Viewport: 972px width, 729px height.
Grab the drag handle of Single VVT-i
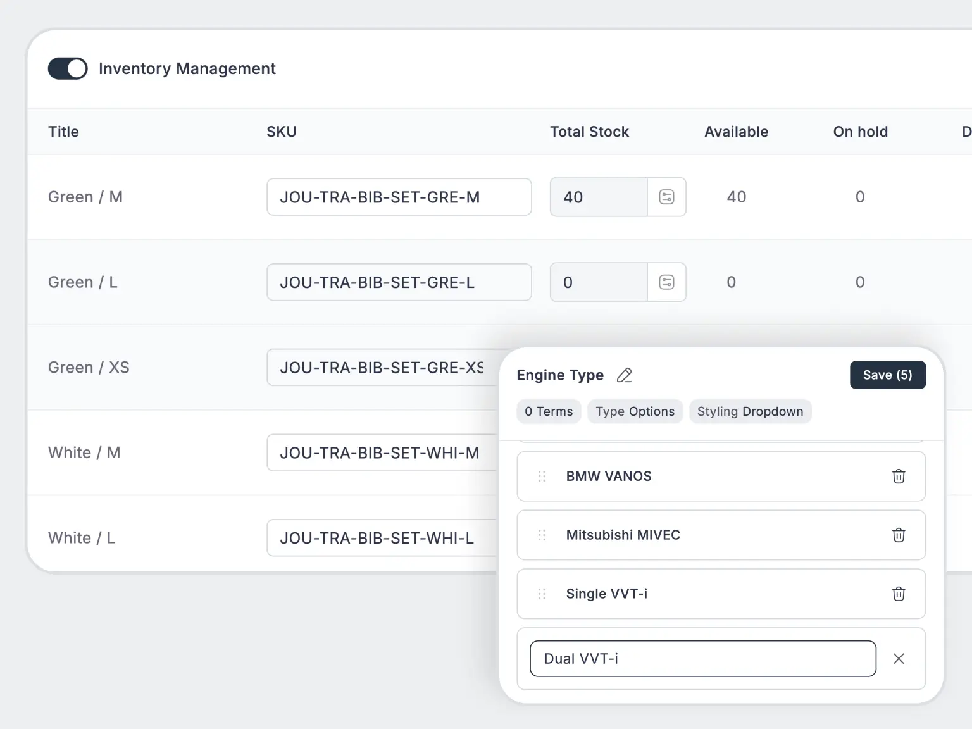pos(542,594)
